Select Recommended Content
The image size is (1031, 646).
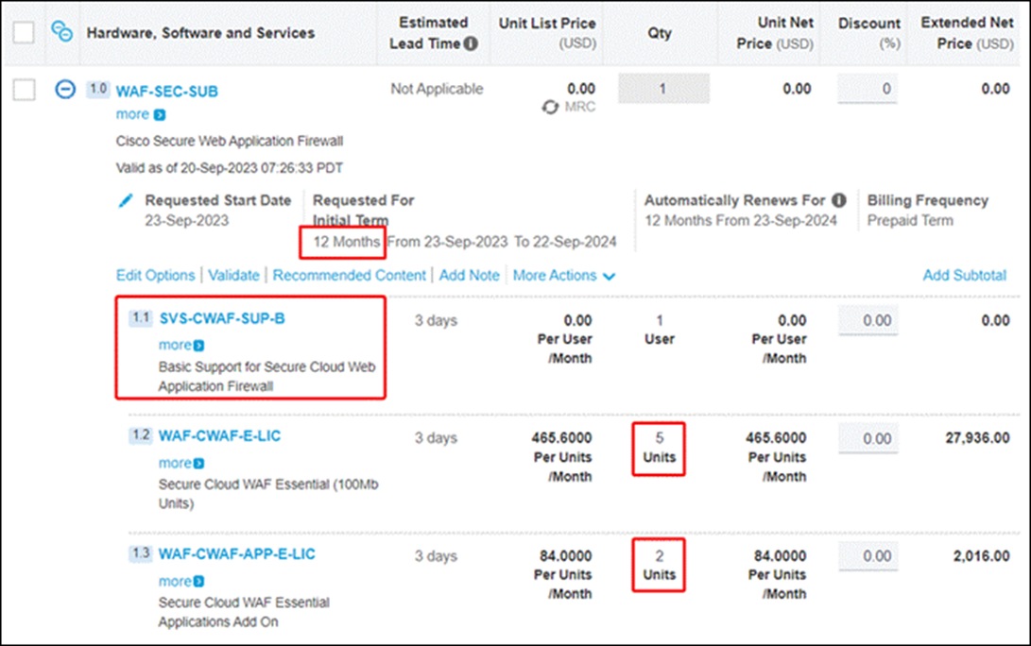(x=350, y=276)
